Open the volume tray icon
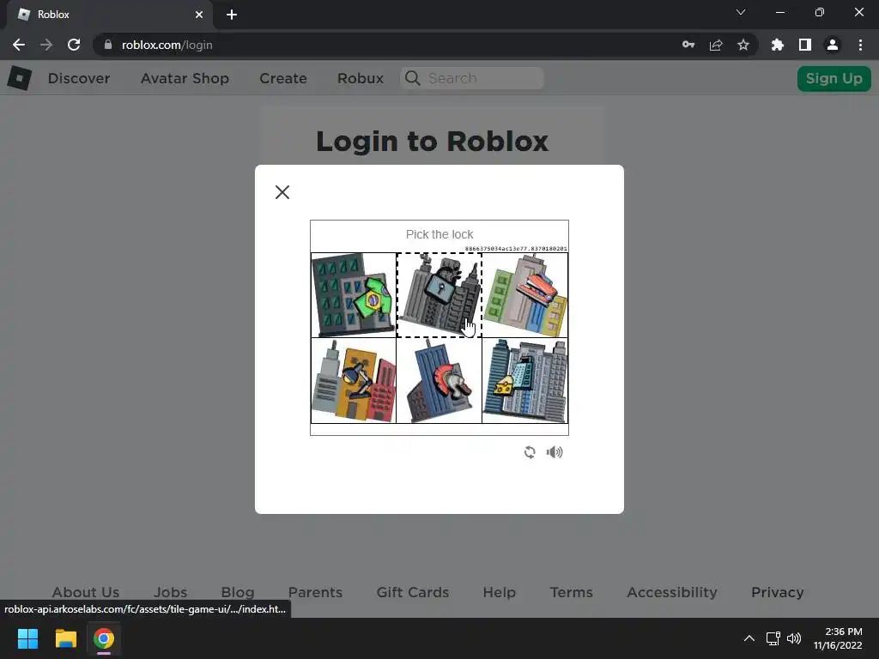 click(x=794, y=638)
